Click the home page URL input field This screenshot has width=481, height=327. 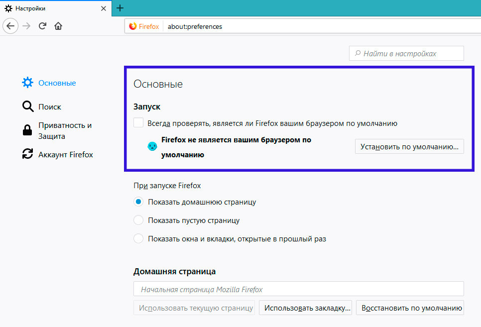[298, 289]
